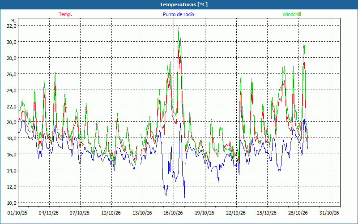Click the 12,0 y-axis value

coord(12,186)
